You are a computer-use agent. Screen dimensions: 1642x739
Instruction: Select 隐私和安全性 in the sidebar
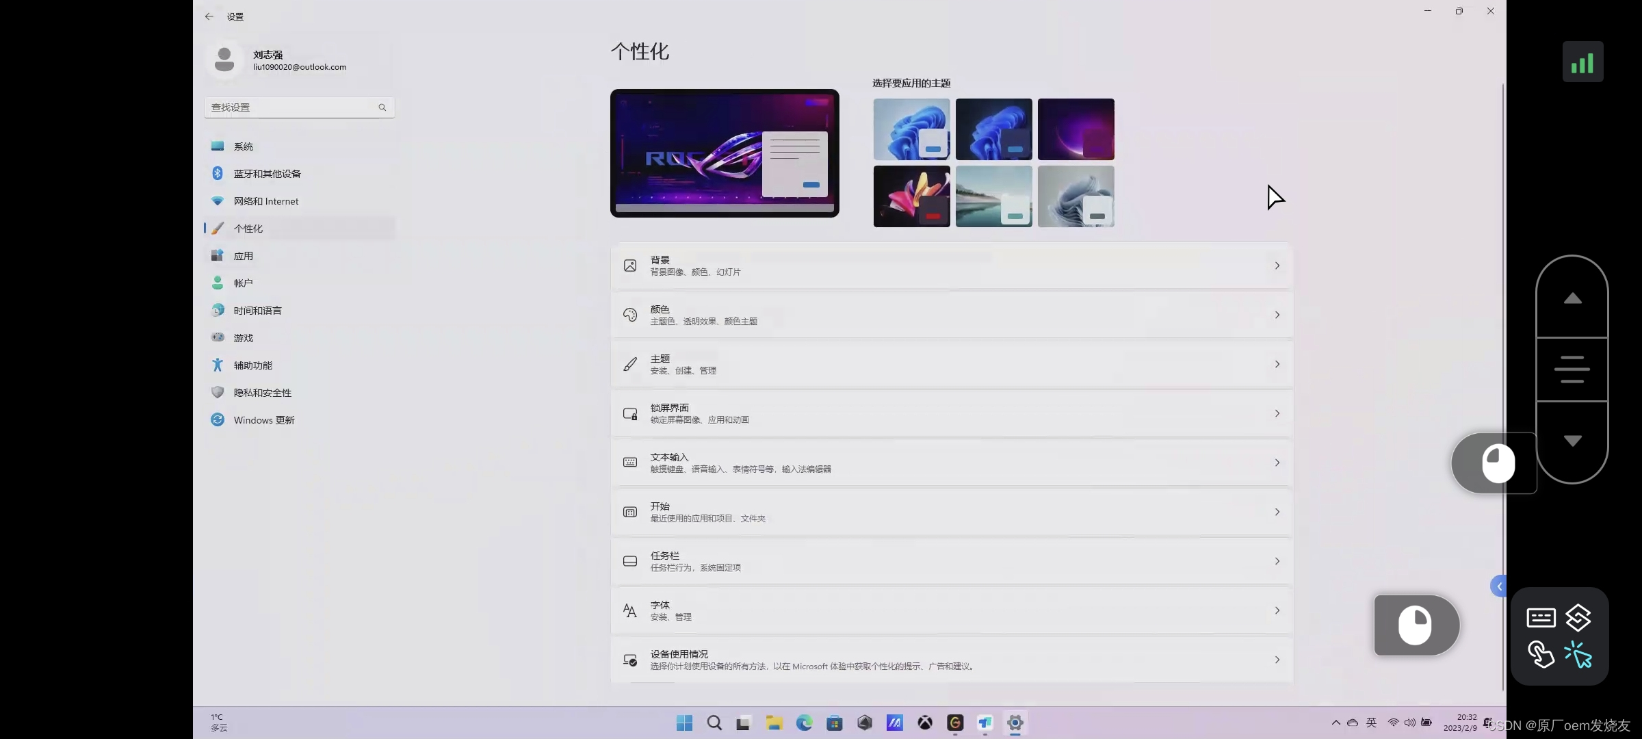300,393
